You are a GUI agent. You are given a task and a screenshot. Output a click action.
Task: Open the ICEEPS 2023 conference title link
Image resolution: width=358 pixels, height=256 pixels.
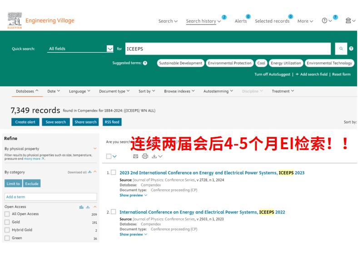212,173
